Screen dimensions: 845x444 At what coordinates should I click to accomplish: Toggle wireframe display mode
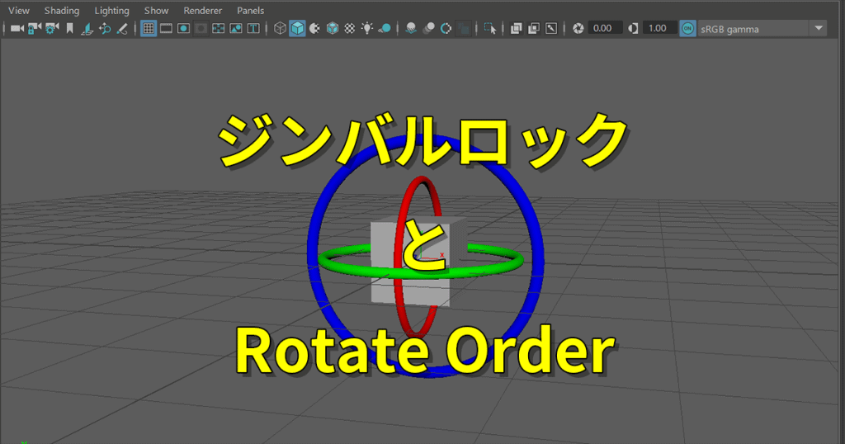click(280, 28)
